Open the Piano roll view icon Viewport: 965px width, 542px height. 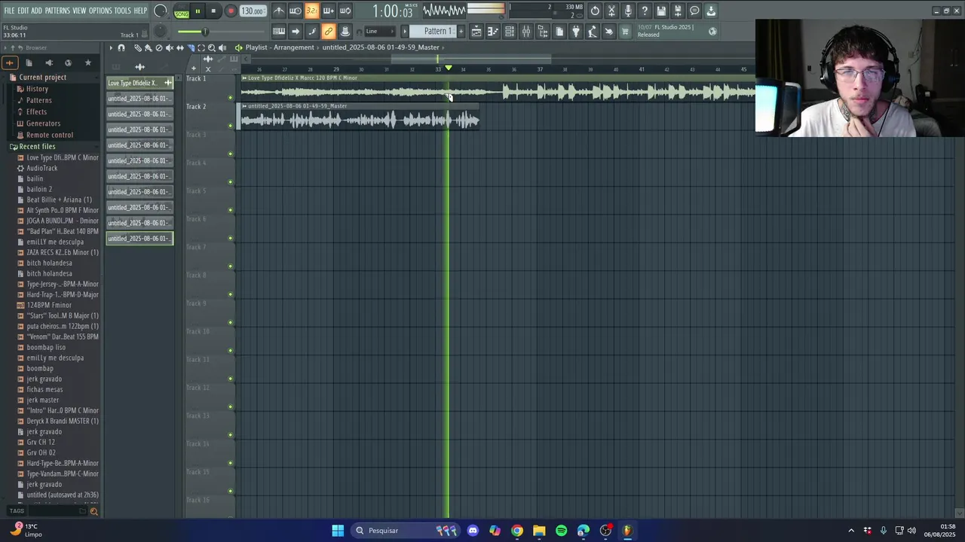(x=493, y=32)
